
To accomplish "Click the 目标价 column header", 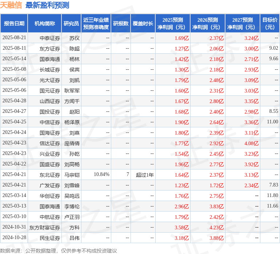I will click(270, 24).
